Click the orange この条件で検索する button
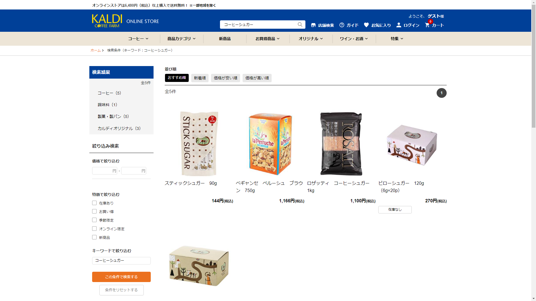 [x=121, y=277]
